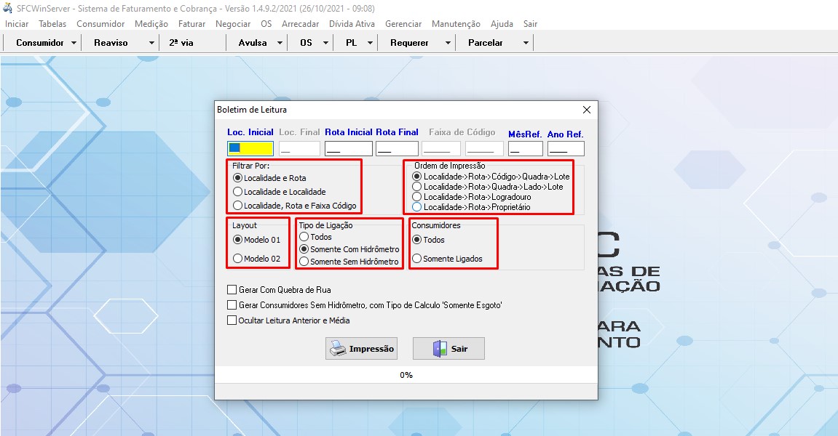Click the printer Impressão button
This screenshot has height=436, width=838.
point(362,349)
